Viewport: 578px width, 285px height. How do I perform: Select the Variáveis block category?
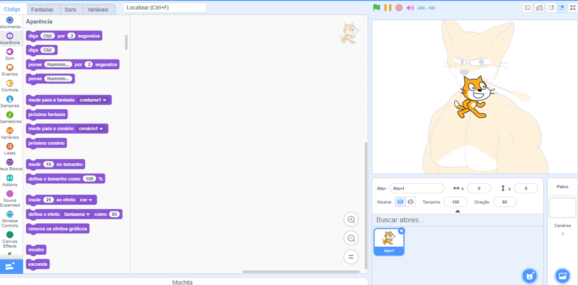tap(10, 133)
